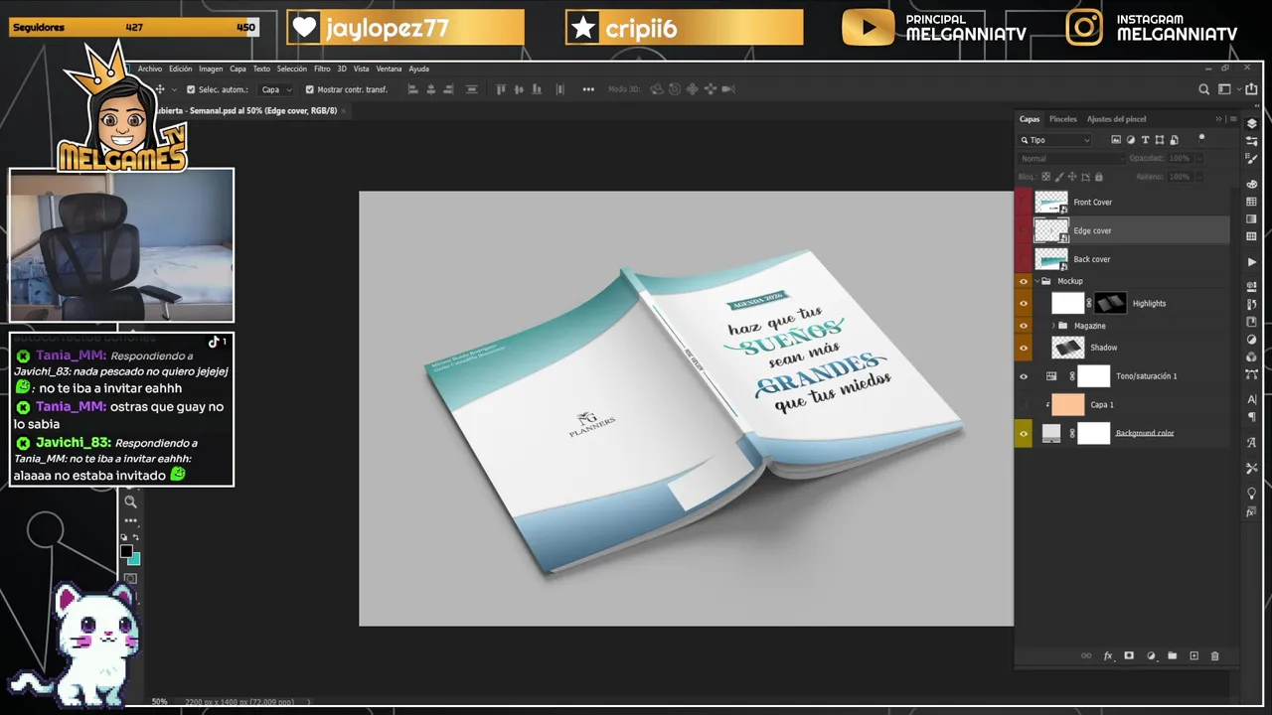1272x715 pixels.
Task: Click the link layers icon
Action: [x=1086, y=656]
